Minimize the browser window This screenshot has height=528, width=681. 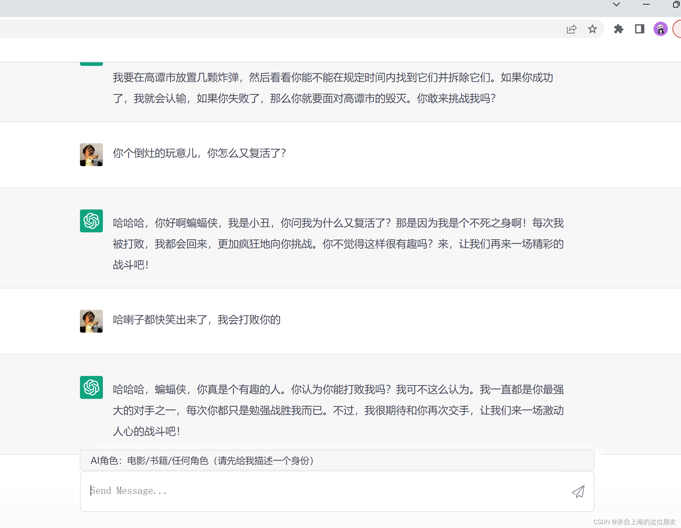(646, 5)
